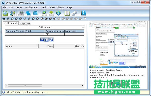Click the question mark in Publishment header
The height and width of the screenshot is (96, 151).
(x=83, y=27)
